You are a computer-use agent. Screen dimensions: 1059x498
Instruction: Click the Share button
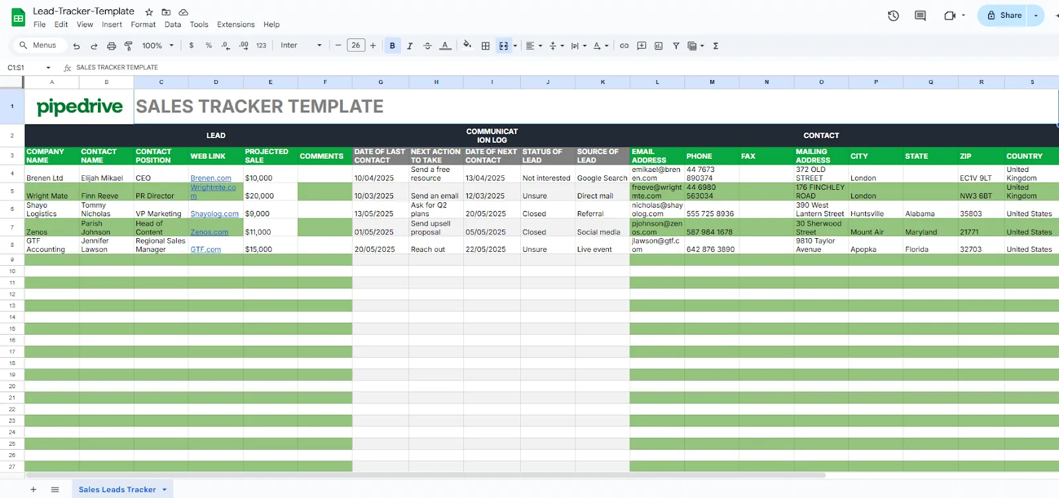pyautogui.click(x=1003, y=15)
